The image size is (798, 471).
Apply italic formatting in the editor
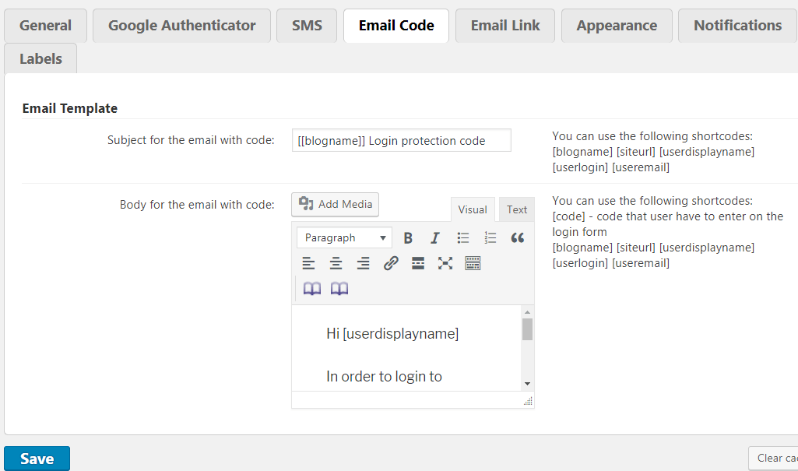pyautogui.click(x=435, y=238)
